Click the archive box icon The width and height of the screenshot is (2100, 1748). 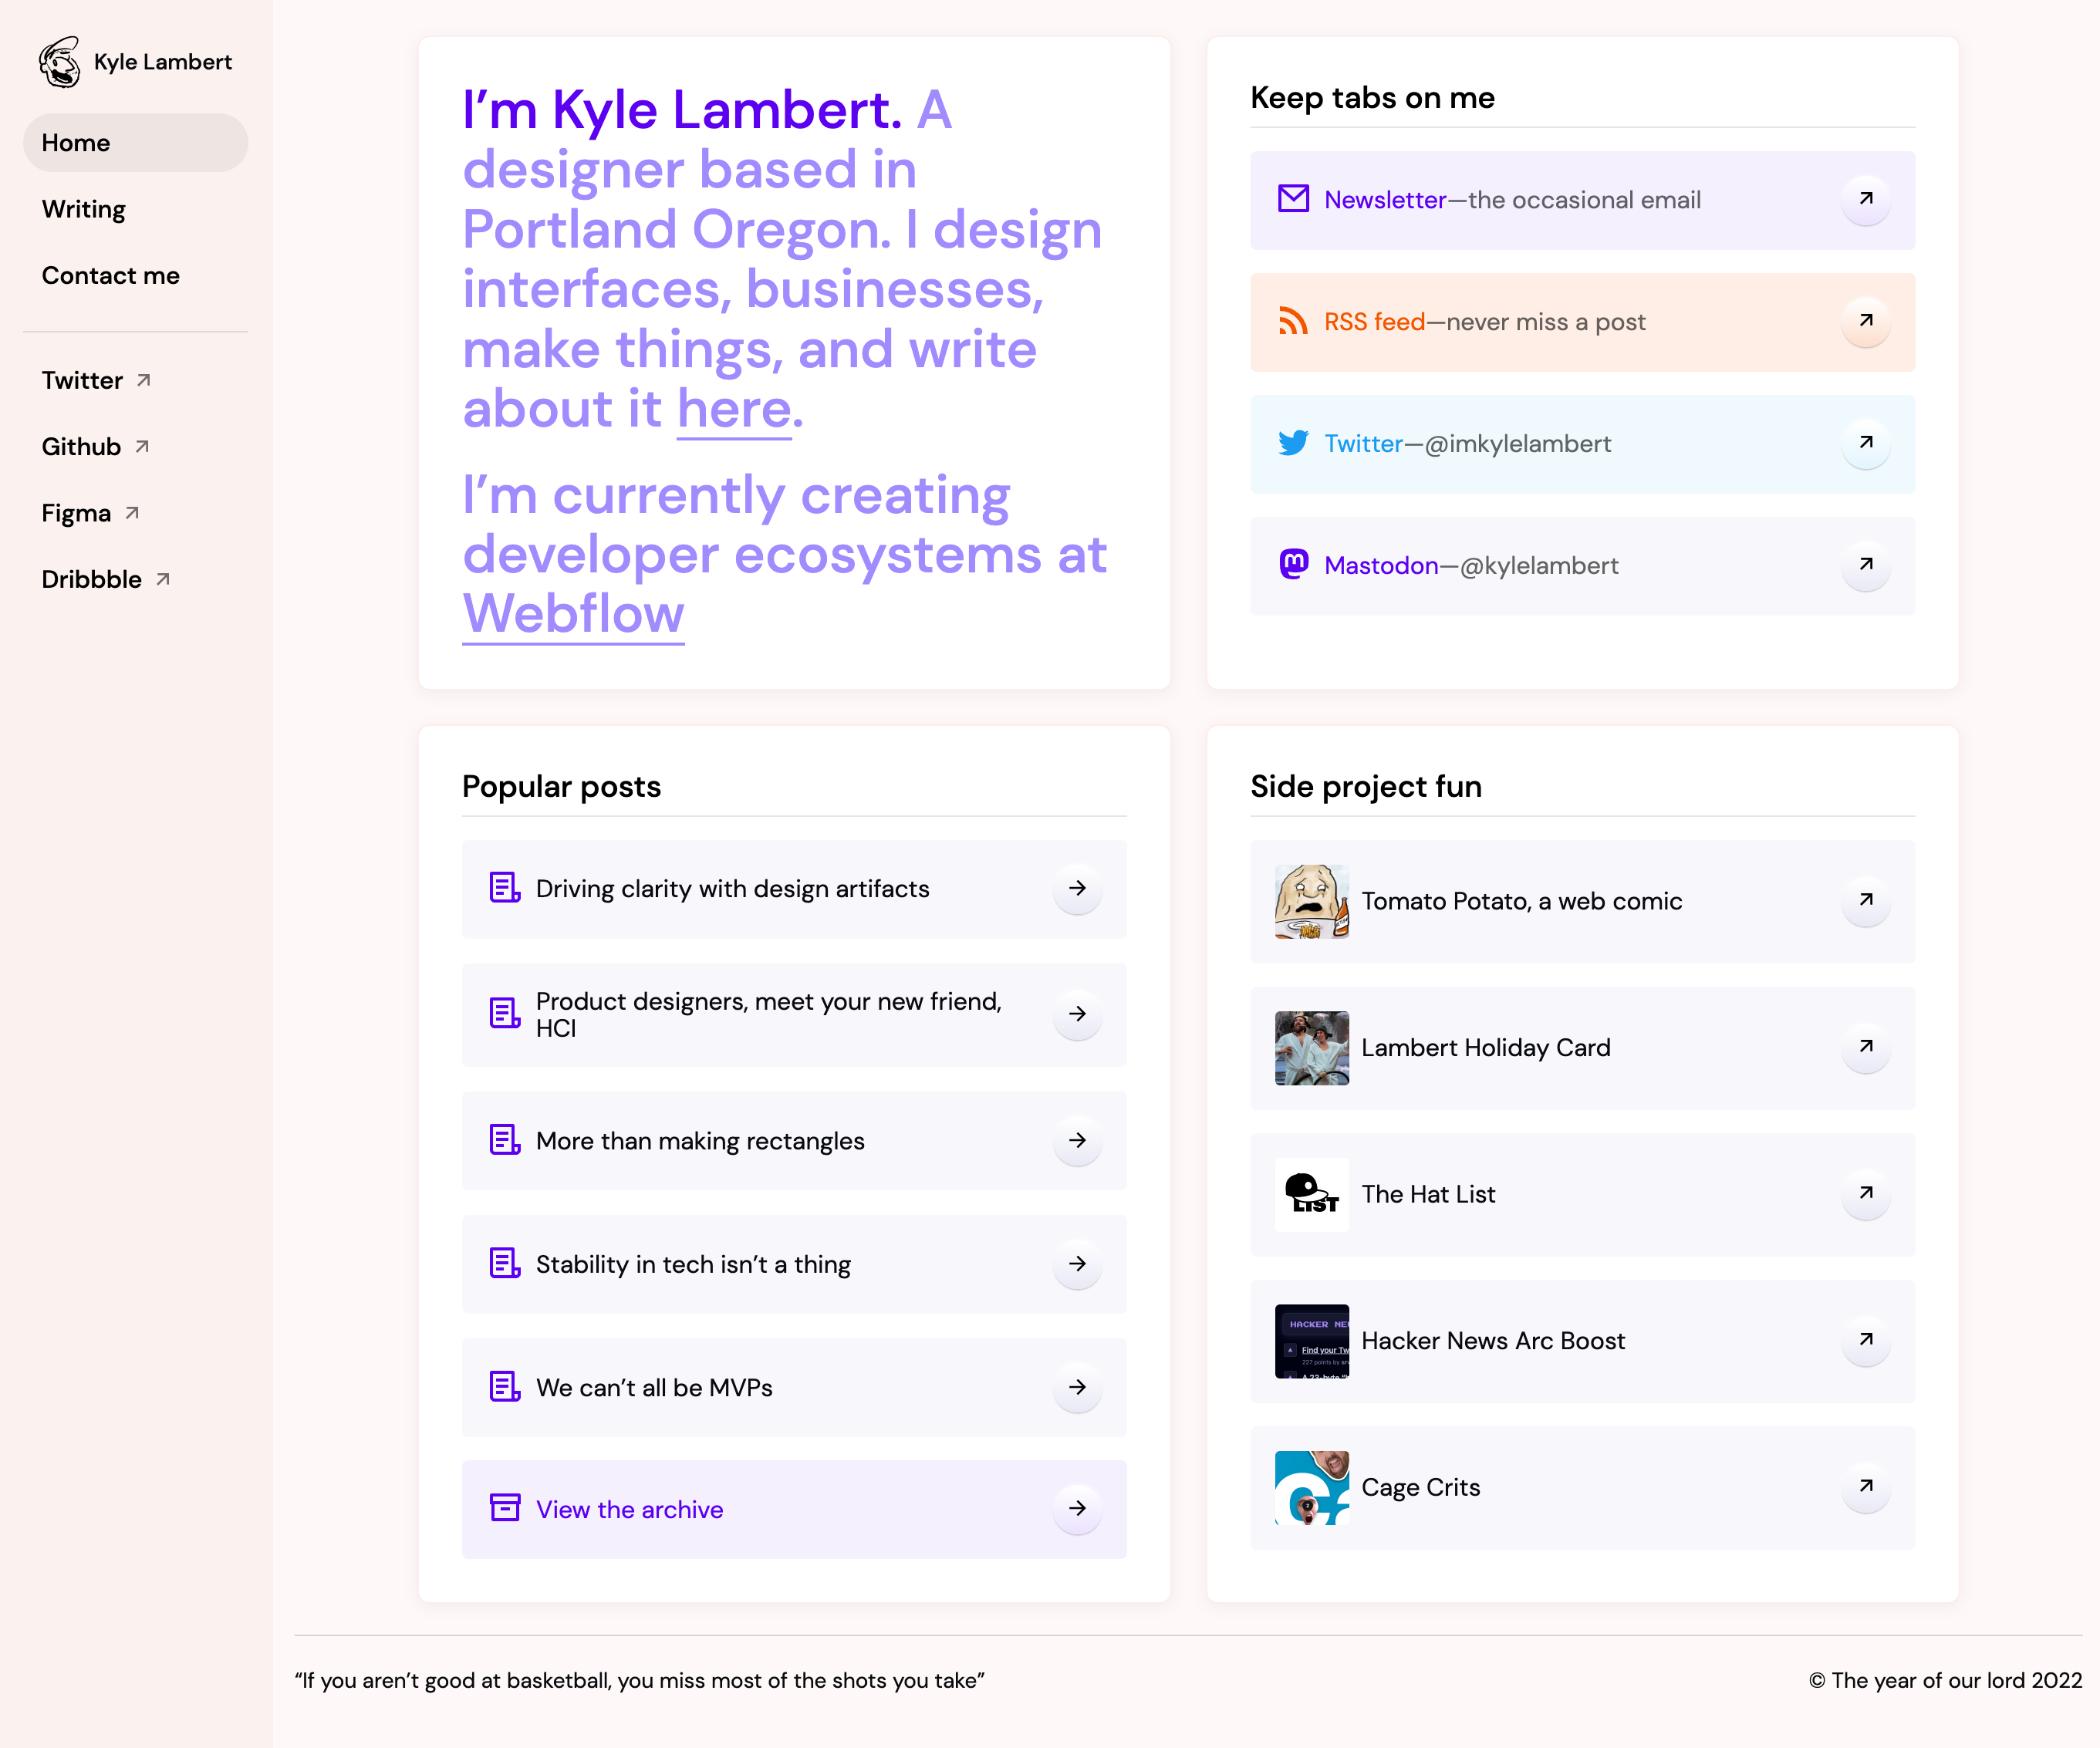(505, 1508)
